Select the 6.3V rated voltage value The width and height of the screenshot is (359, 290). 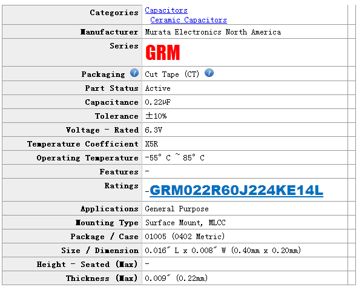click(153, 130)
